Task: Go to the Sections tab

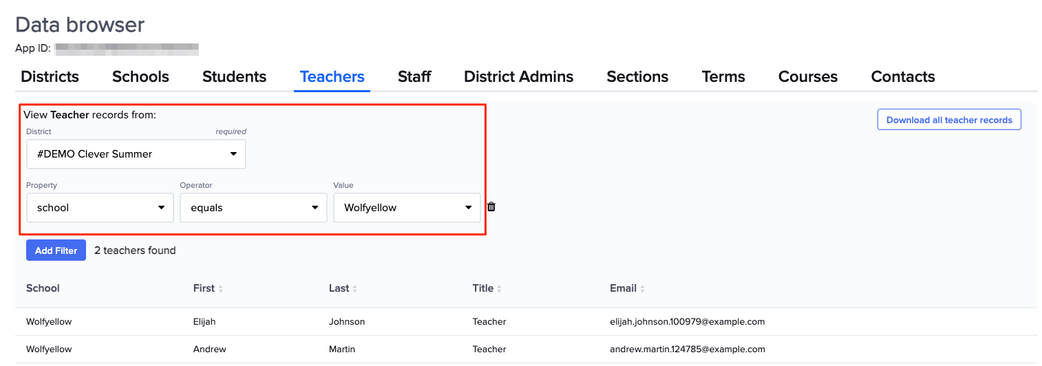Action: [637, 76]
